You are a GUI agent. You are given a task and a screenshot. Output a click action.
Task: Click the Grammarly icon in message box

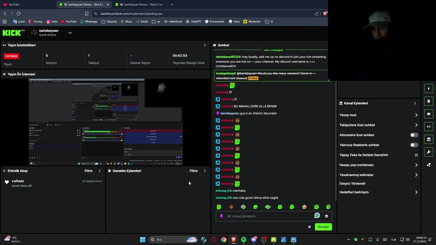(317, 215)
